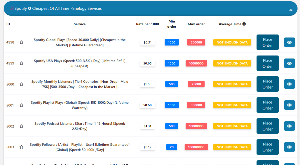
Task: Collapse the Spotify services section chevron
Action: (291, 10)
